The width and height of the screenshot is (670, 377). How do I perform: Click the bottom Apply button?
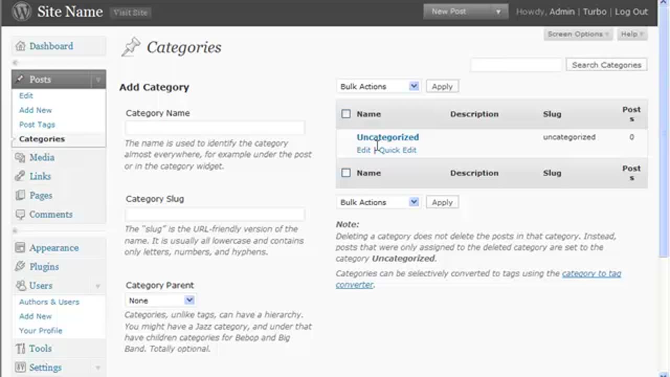pos(442,202)
